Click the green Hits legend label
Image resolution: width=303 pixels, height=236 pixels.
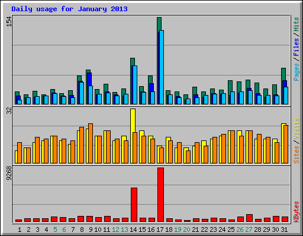(296, 25)
